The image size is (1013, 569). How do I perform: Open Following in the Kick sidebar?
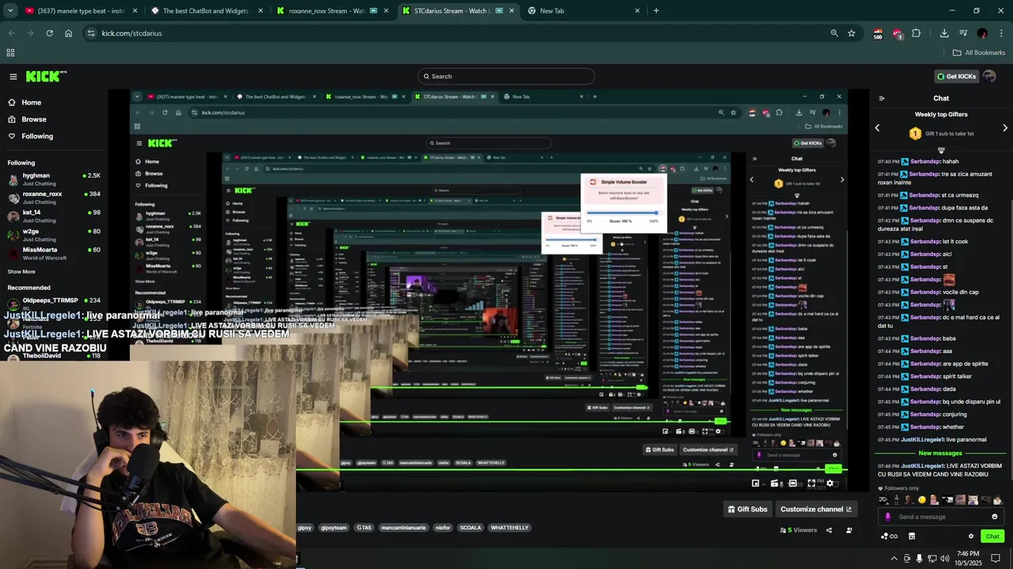31,136
